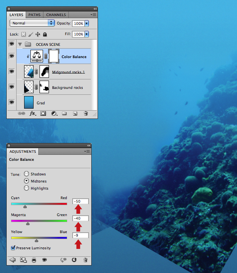This screenshot has width=237, height=273.
Task: Click the Cyan-Red slider handle
Action: 25,207
